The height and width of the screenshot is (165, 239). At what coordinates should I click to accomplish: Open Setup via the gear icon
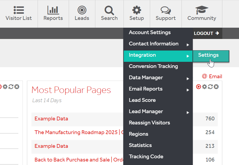pos(136,10)
